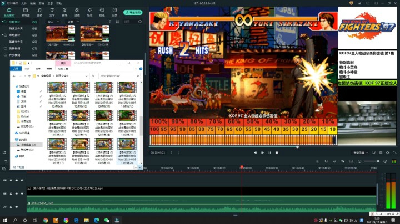
Task: Open the Split Screen (分屏) tab
Action: 114,12
